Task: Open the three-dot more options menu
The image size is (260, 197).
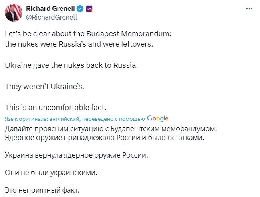Action: 249,9
